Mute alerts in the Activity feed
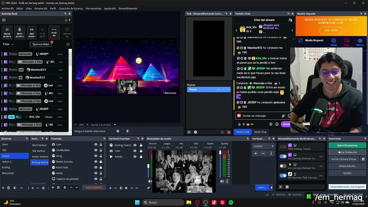368x207 pixels. point(20,33)
